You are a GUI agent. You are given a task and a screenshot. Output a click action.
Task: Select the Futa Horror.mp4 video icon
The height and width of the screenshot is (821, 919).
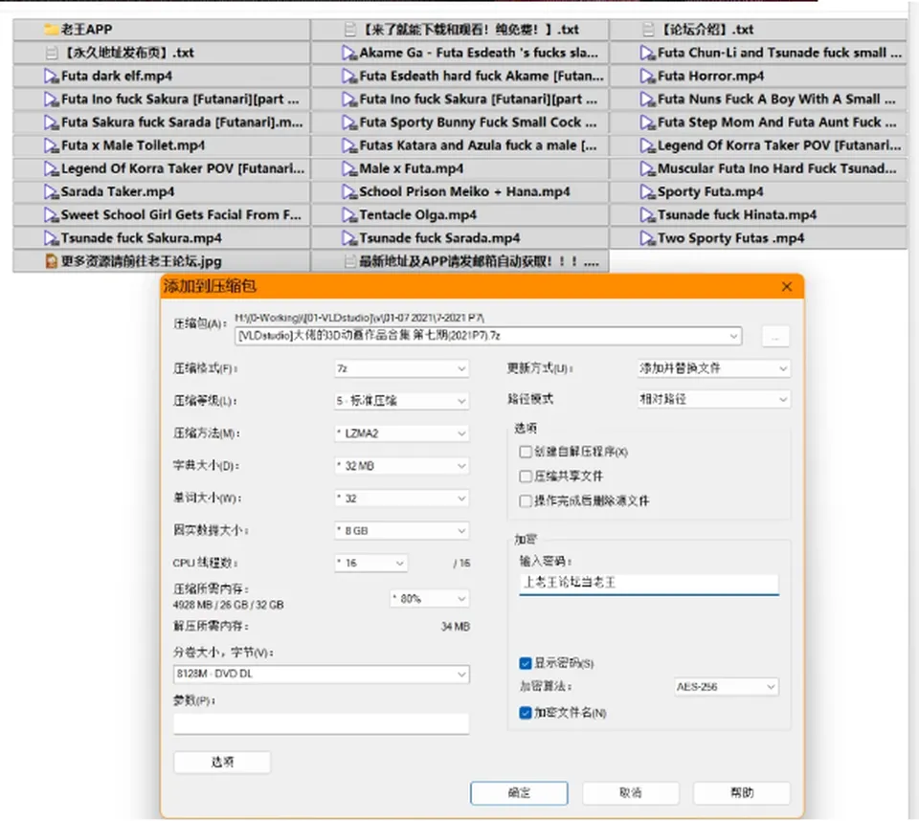pos(648,77)
